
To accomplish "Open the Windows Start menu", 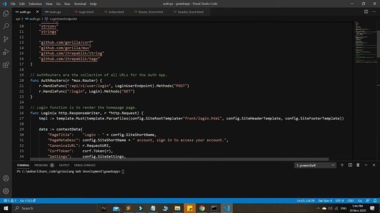I will click(x=6, y=208).
